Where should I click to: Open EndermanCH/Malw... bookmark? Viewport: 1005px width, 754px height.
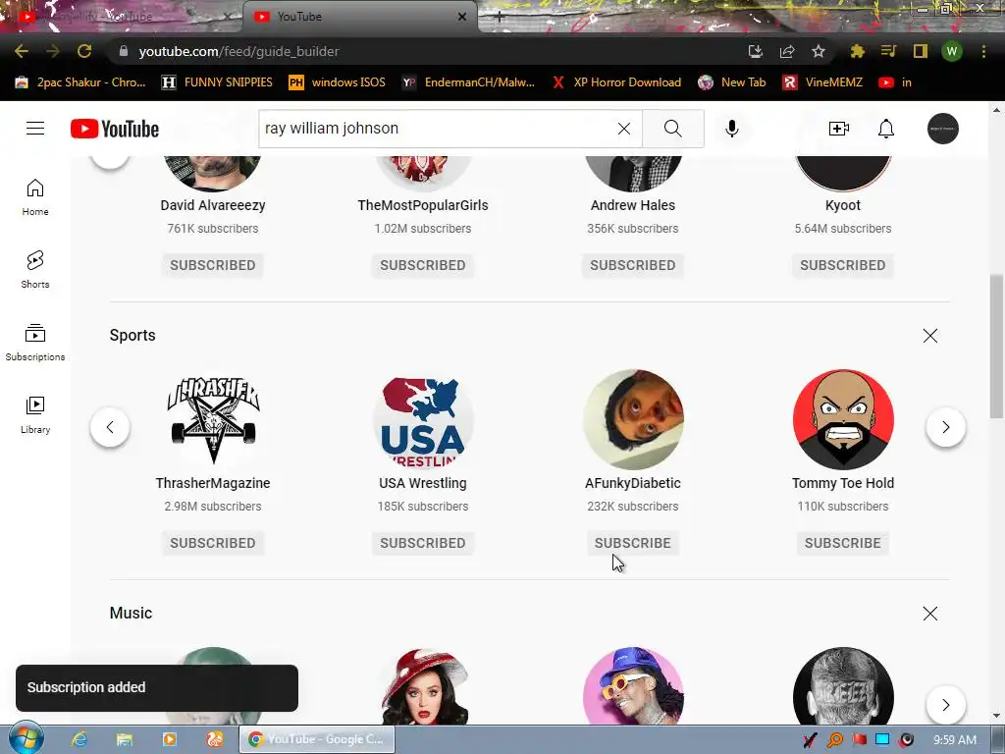[468, 82]
